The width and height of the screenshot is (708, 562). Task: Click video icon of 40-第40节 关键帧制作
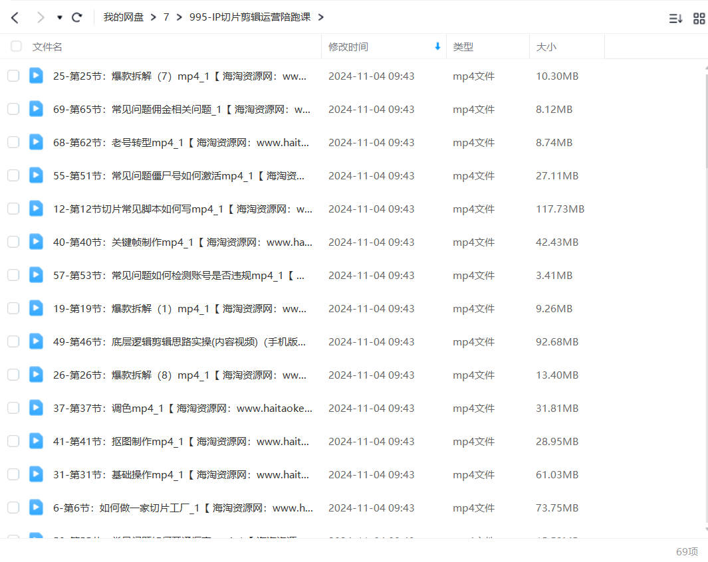(36, 242)
